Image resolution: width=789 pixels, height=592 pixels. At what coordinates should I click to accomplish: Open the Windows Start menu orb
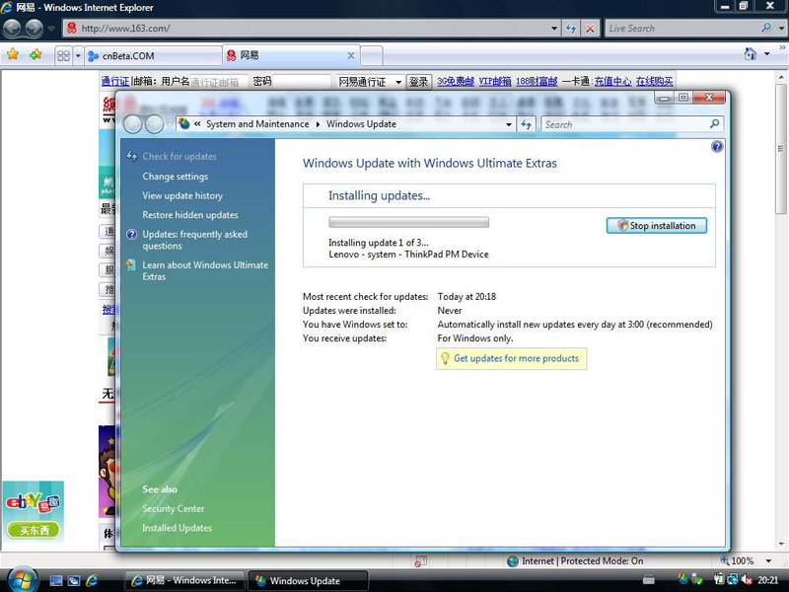(x=22, y=579)
